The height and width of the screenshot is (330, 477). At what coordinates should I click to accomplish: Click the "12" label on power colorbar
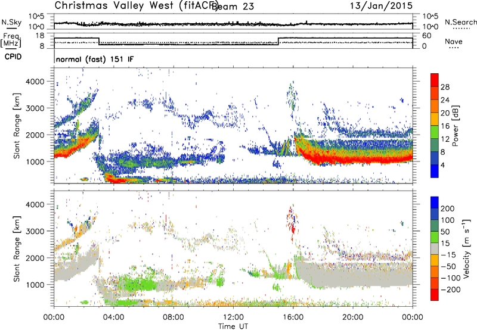pyautogui.click(x=445, y=139)
